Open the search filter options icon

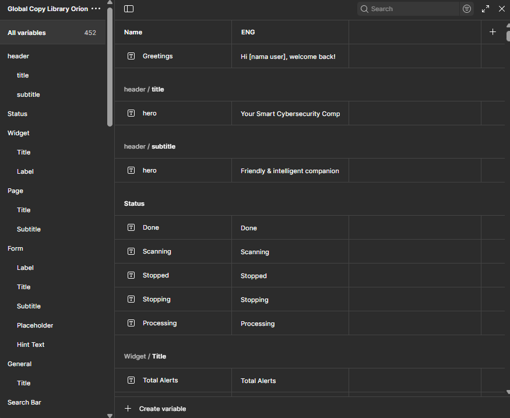point(467,9)
